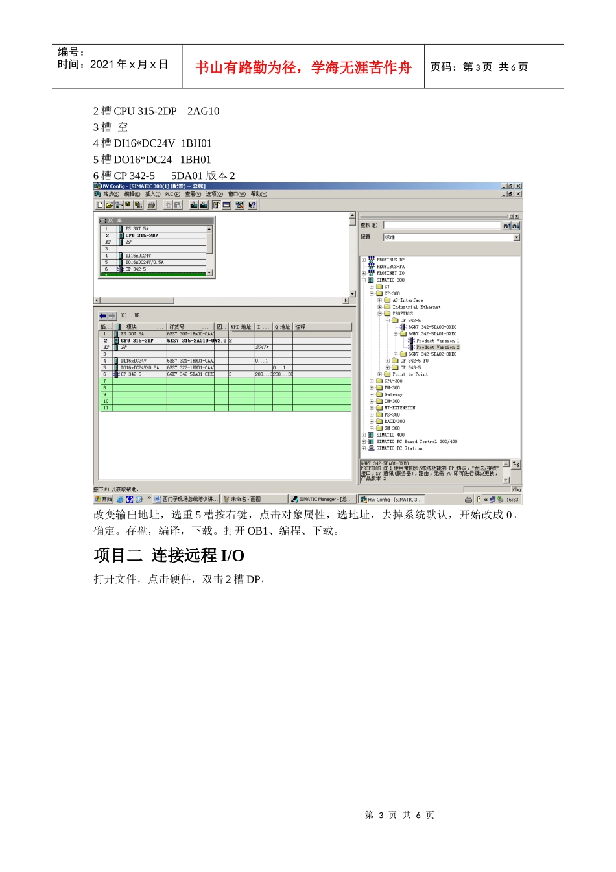Click the 订货号 column header
This screenshot has height=872, width=616.
[x=191, y=327]
